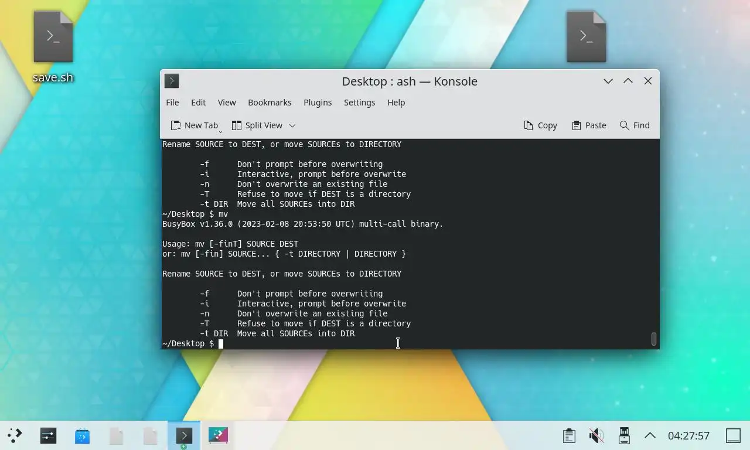The height and width of the screenshot is (450, 750).
Task: Open the application launcher in taskbar
Action: tap(15, 435)
